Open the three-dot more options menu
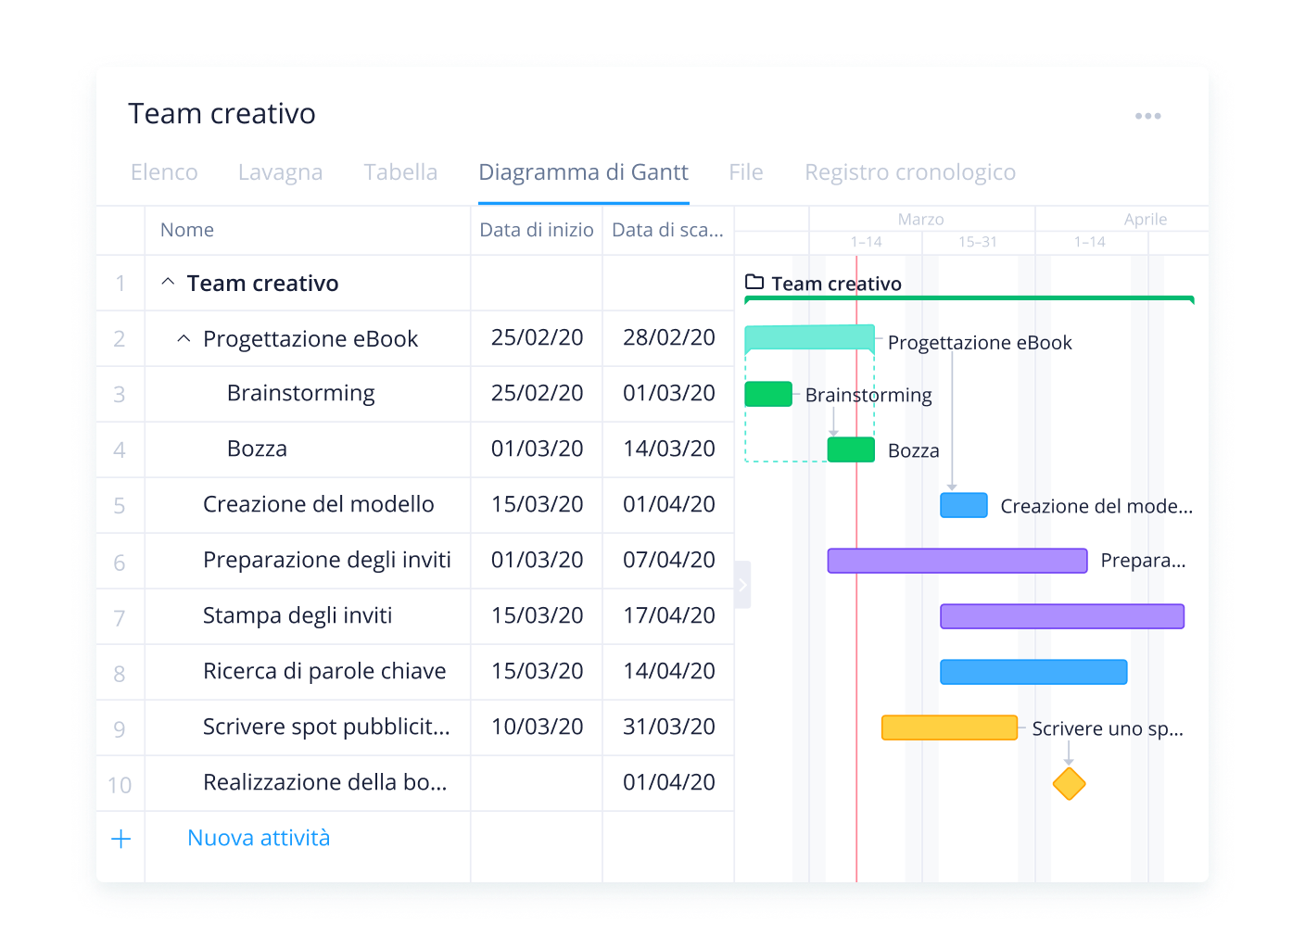 1147,116
